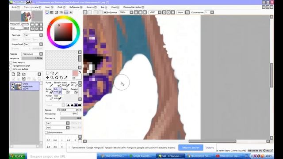Create a new layer folder
Image resolution: width=283 pixels, height=159 pixels.
24,74
